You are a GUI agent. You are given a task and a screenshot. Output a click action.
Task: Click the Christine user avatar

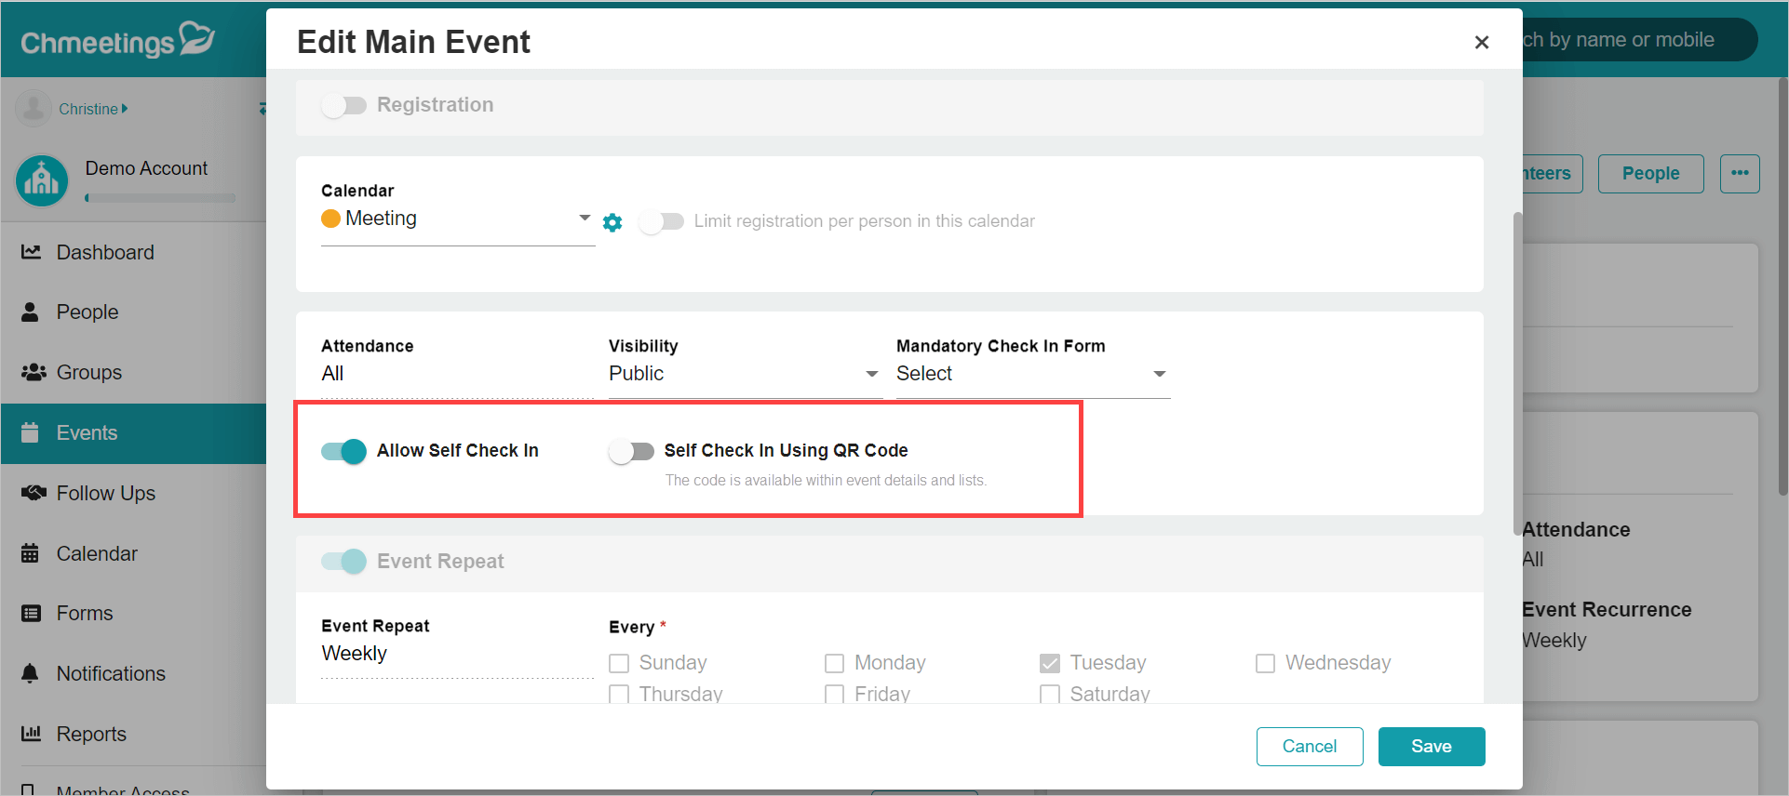pos(34,108)
